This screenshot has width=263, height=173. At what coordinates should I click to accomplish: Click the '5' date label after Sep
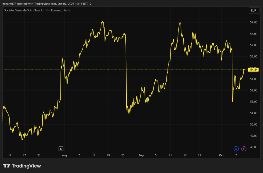pyautogui.click(x=156, y=155)
